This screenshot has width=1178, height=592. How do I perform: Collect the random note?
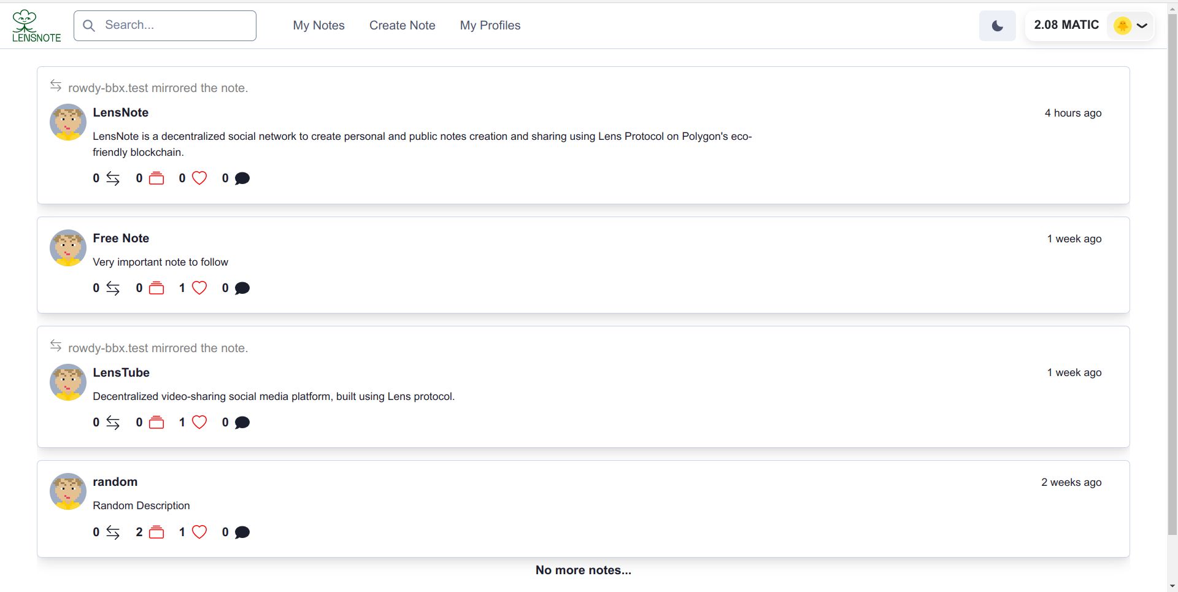coord(156,532)
